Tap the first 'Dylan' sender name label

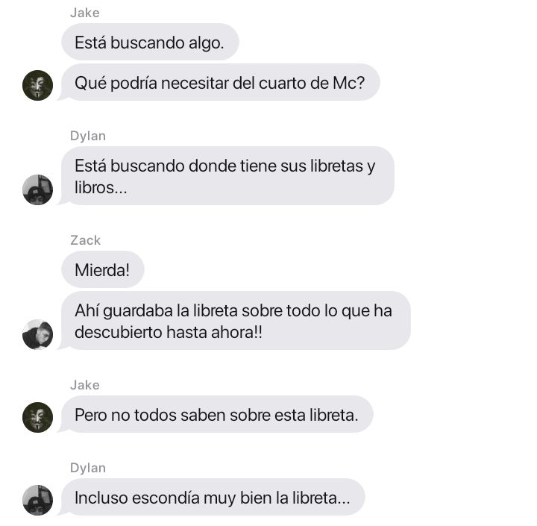coord(88,136)
